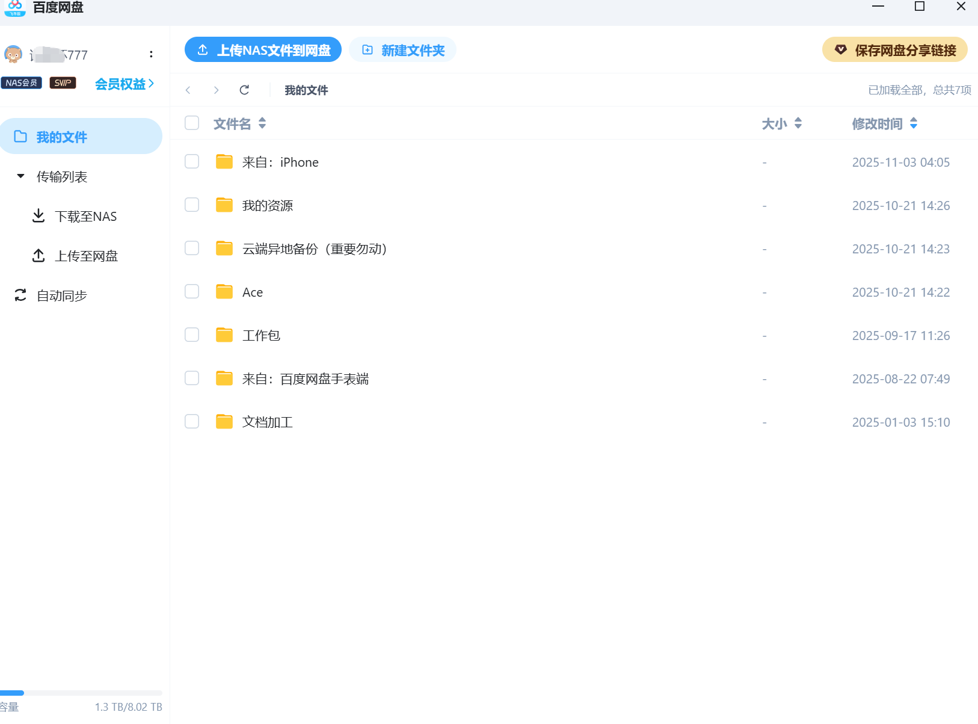This screenshot has height=724, width=978.
Task: Select the refresh icon to reload file list
Action: [244, 90]
